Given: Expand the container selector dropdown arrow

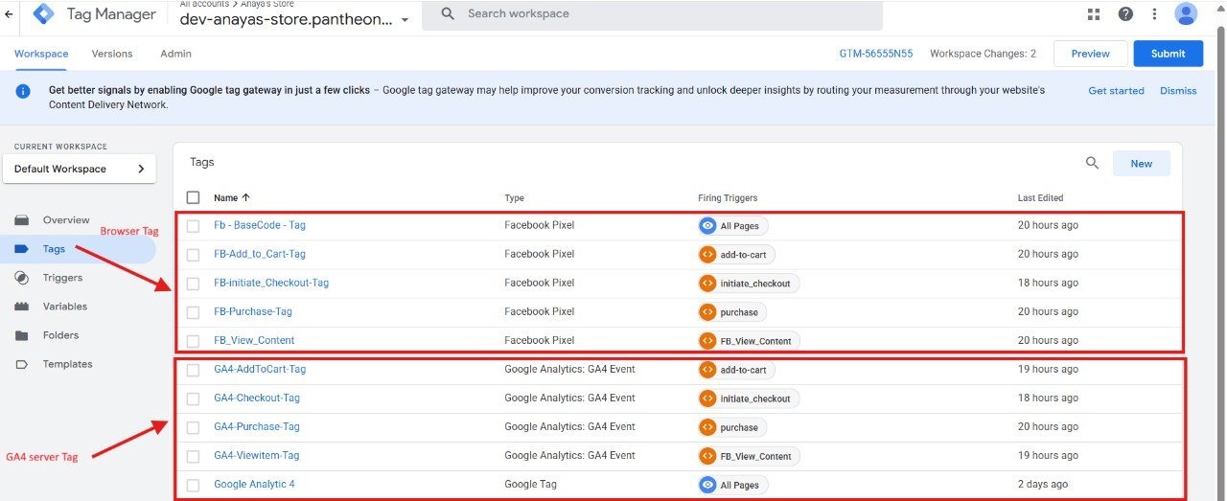Looking at the screenshot, I should click(x=405, y=20).
